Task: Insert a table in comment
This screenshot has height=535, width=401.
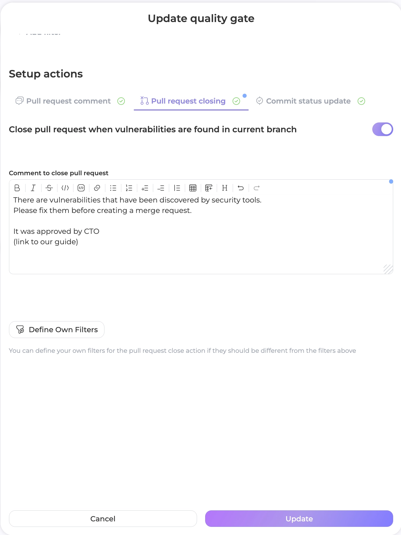Action: 193,188
